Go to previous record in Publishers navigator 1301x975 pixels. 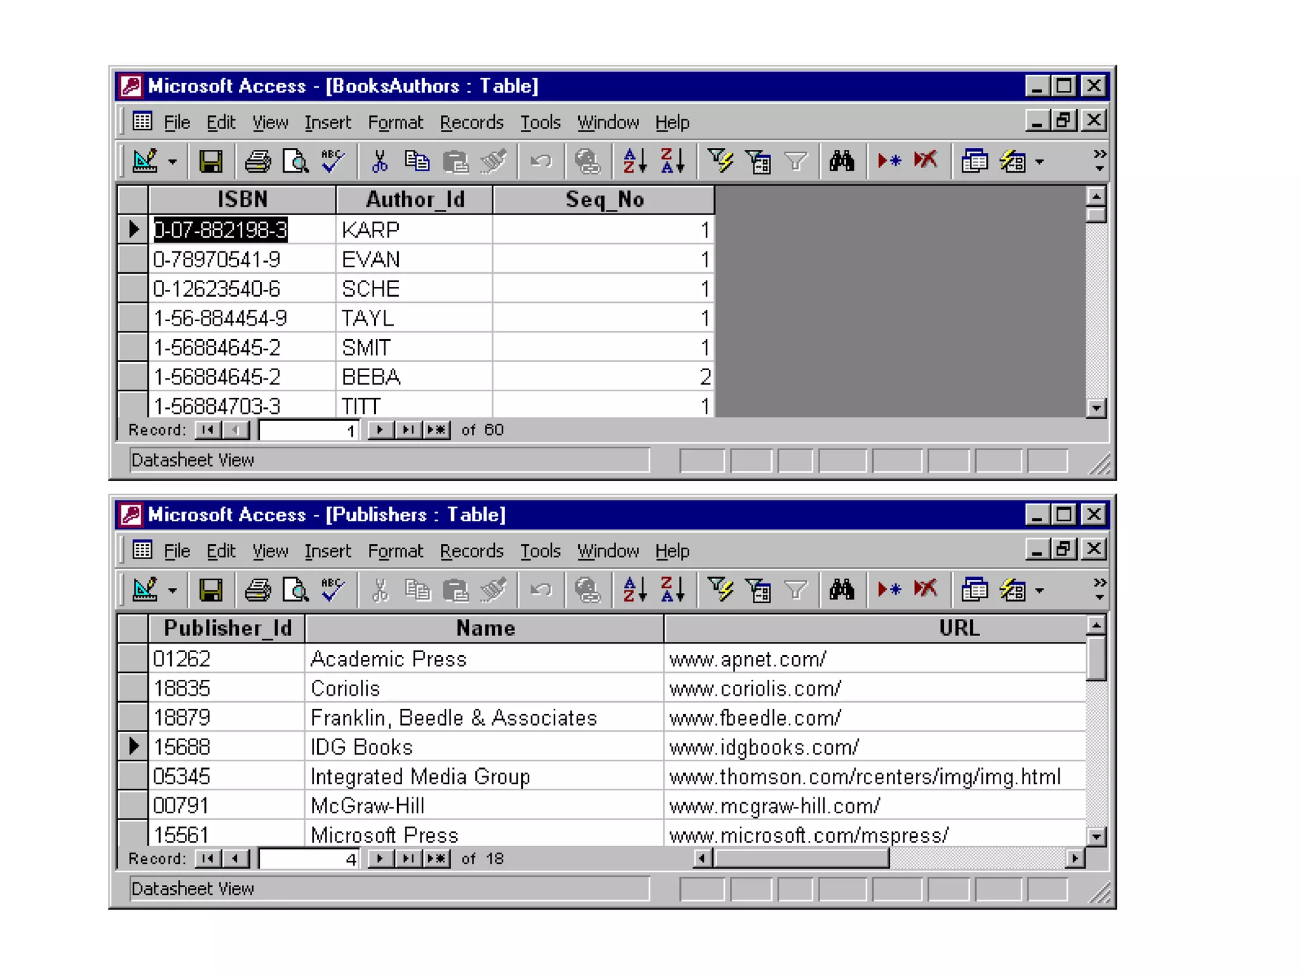[x=235, y=858]
